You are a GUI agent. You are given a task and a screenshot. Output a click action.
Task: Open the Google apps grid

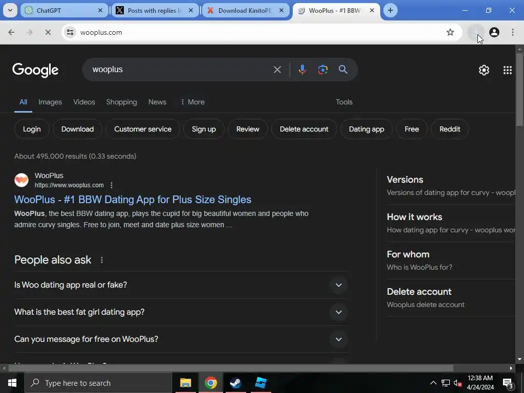(508, 70)
